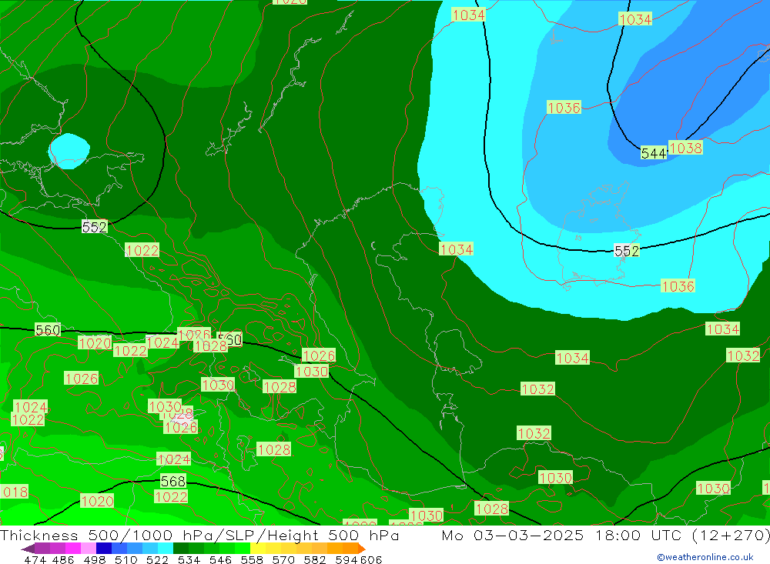The height and width of the screenshot is (564, 770).
Task: Click the legend value '522'
Action: click(x=158, y=559)
